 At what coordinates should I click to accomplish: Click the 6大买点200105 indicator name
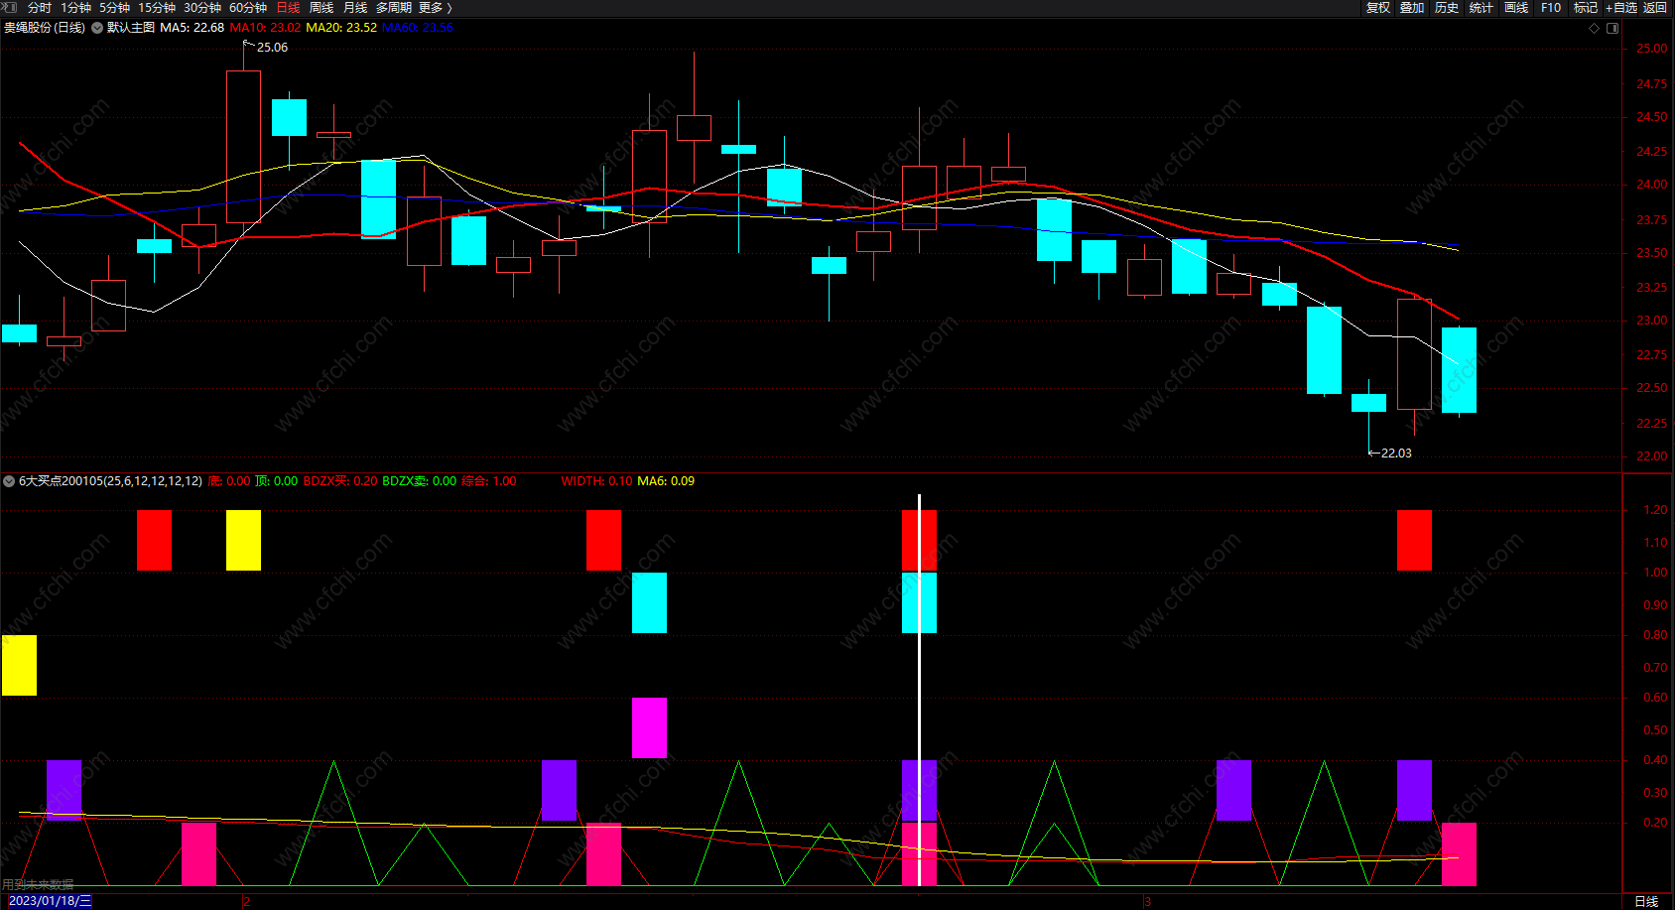[x=110, y=481]
